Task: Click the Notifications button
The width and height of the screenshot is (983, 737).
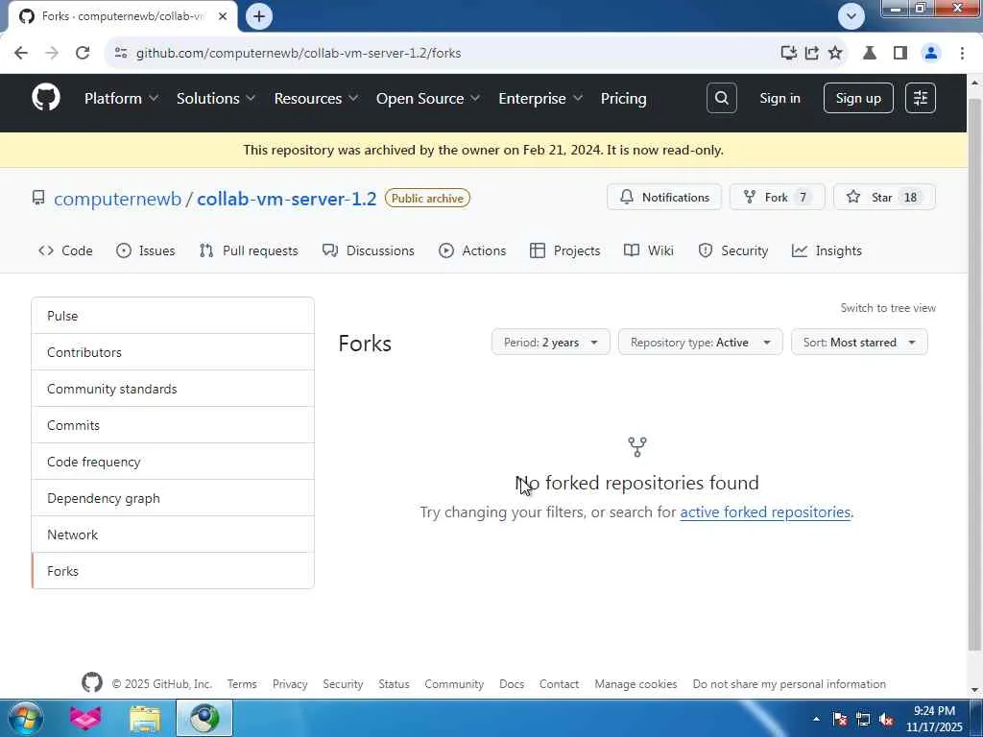Action: tap(664, 197)
